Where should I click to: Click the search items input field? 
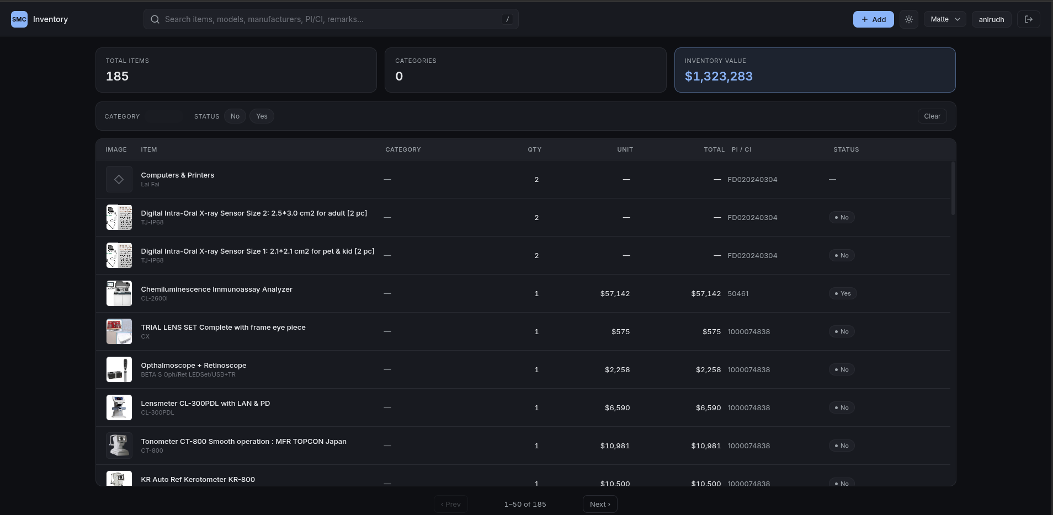tap(330, 19)
